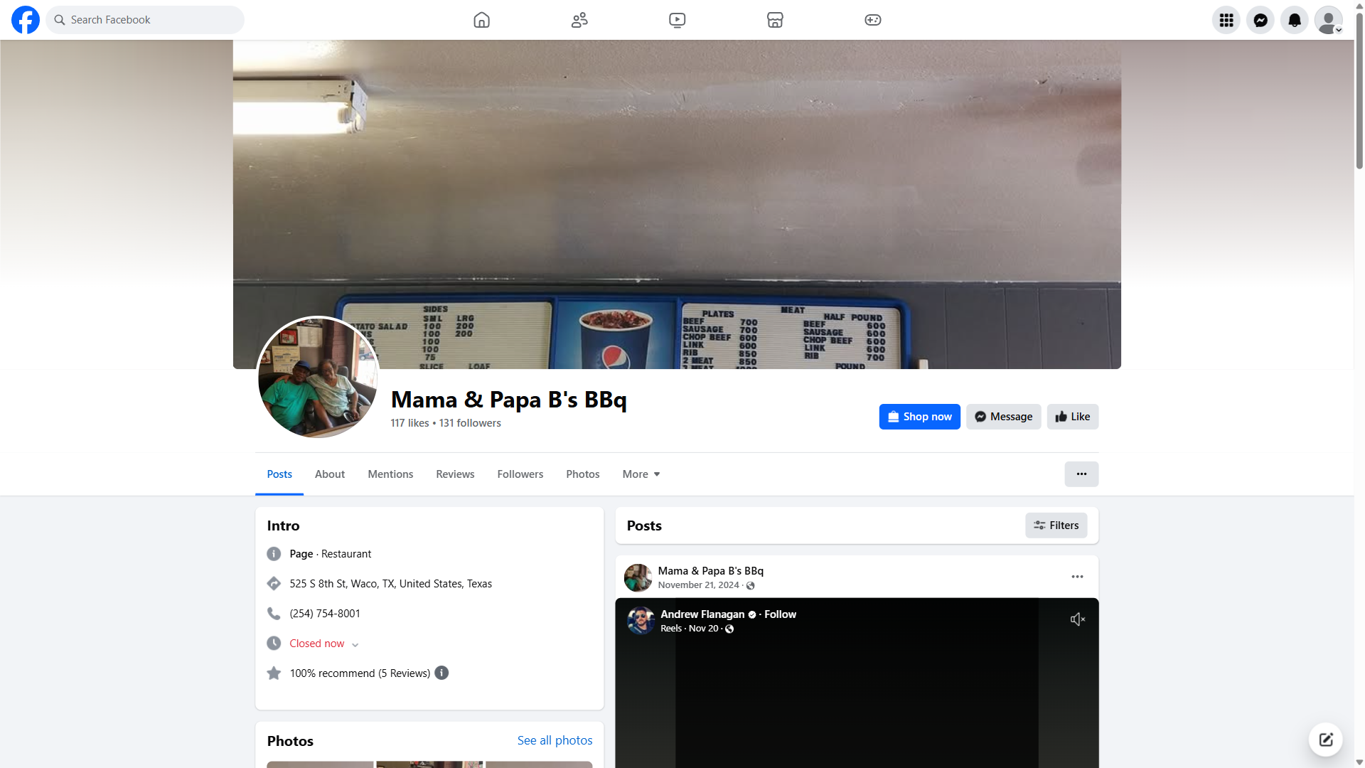Click the Shop now button
The width and height of the screenshot is (1365, 768).
(x=919, y=417)
